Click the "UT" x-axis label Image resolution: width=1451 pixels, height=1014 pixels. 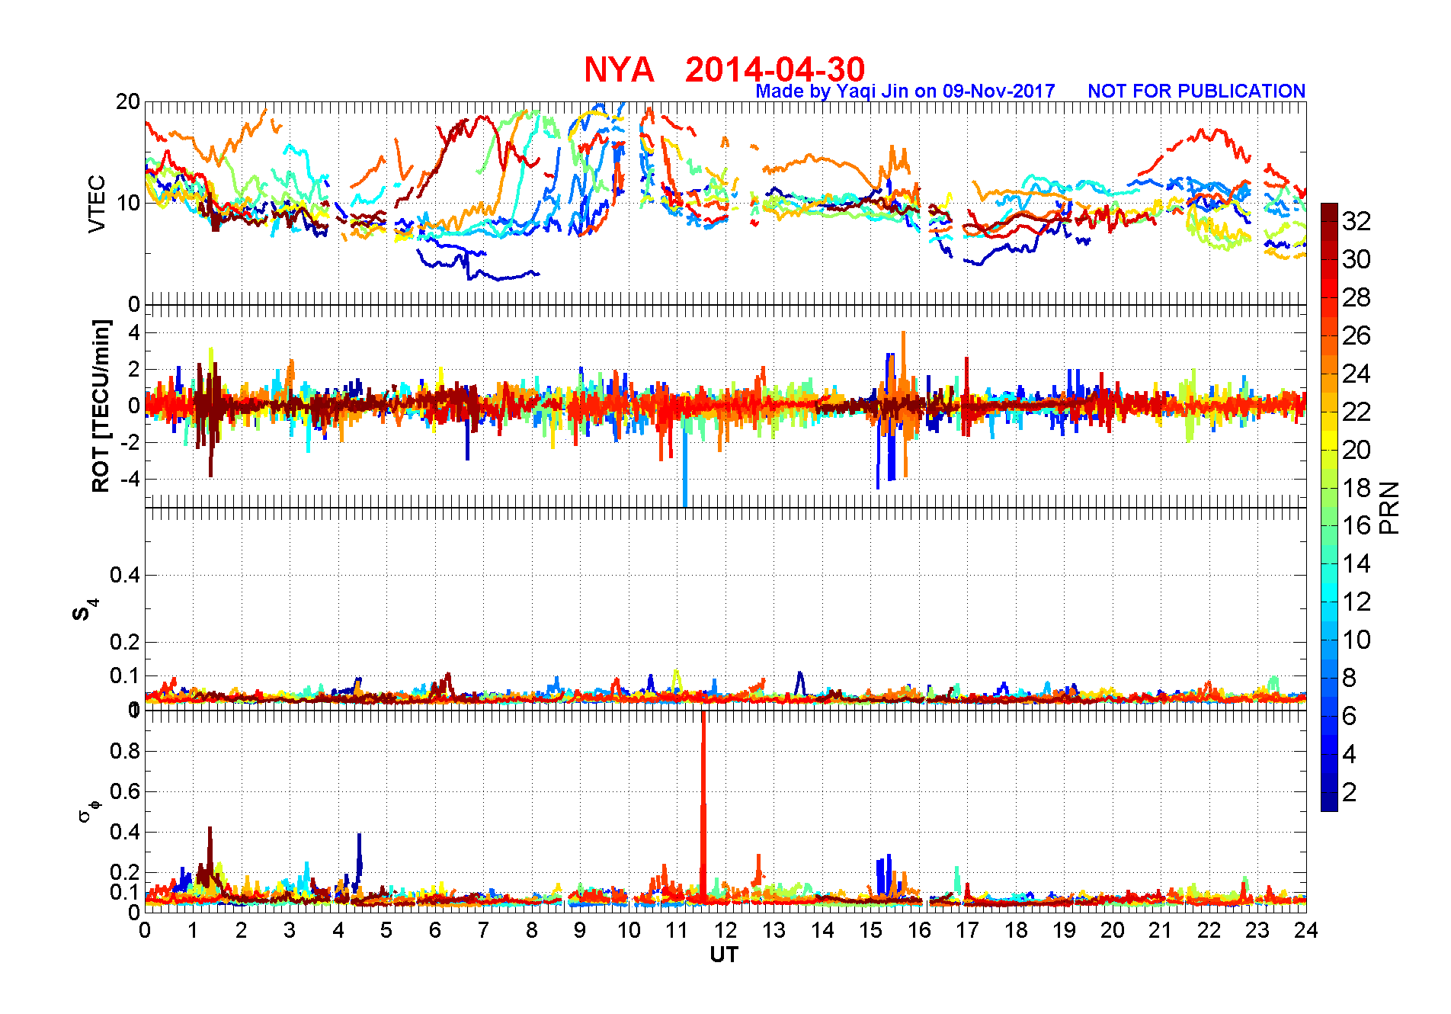tap(724, 955)
